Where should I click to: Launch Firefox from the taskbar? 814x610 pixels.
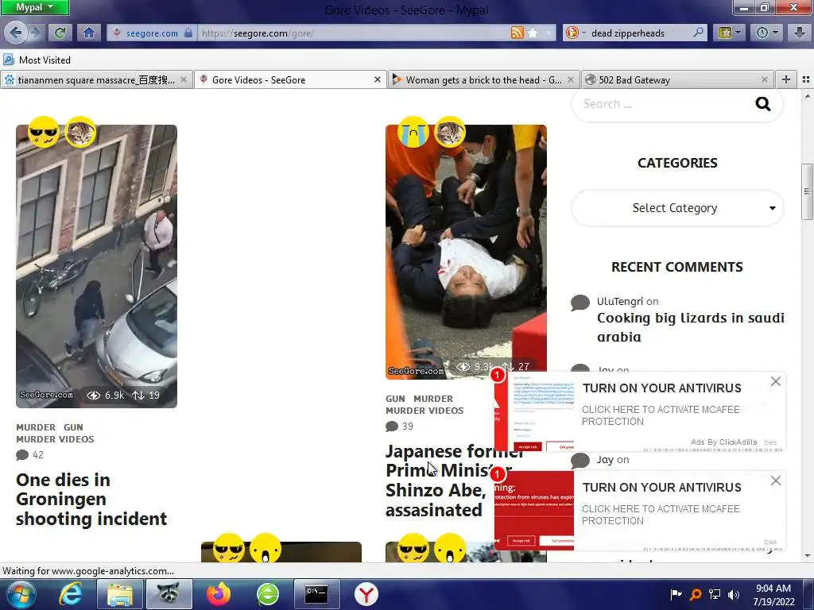coord(219,594)
